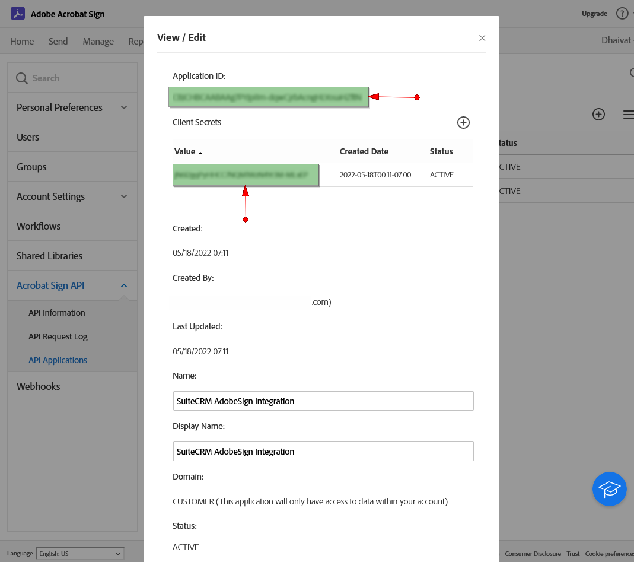Viewport: 634px width, 562px height.
Task: Click the 2022-05-18T00:11-07:00 date cell
Action: [375, 175]
